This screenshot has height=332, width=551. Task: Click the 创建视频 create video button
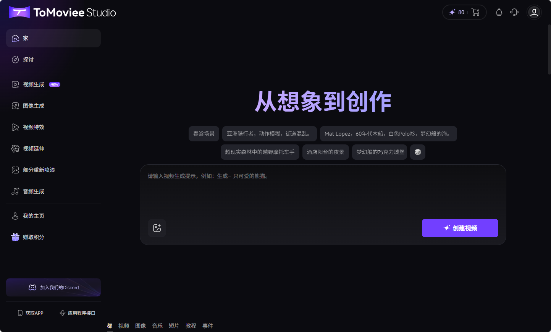[x=460, y=228]
